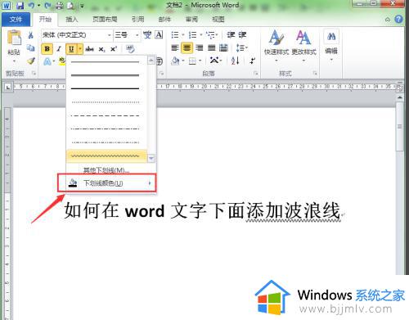
Task: Toggle Subscript formatting
Action: tap(101, 49)
